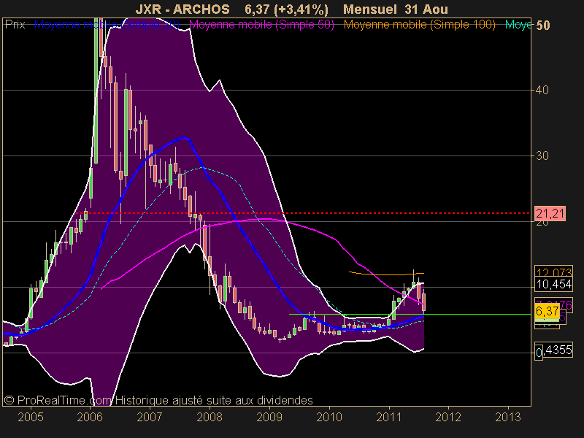Click the orange 12,073 price label
The width and height of the screenshot is (584, 438).
click(553, 272)
